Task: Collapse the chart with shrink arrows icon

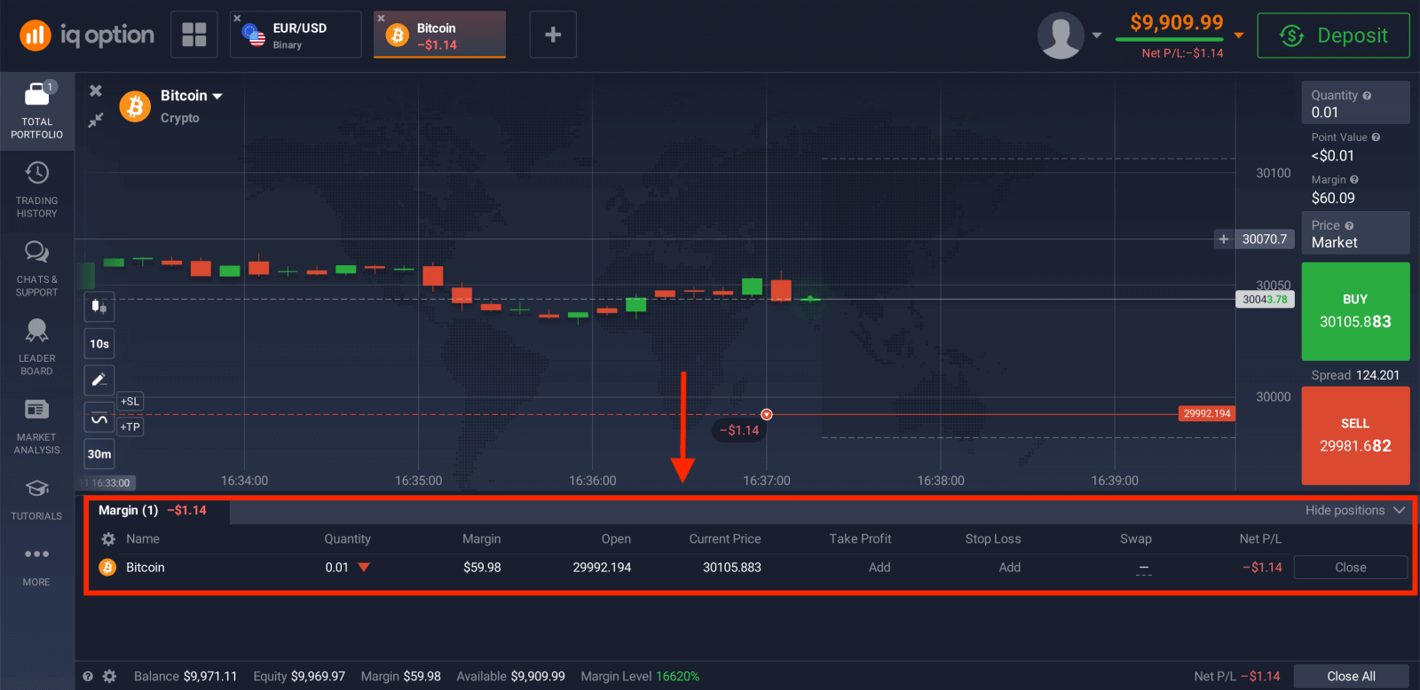Action: point(96,120)
